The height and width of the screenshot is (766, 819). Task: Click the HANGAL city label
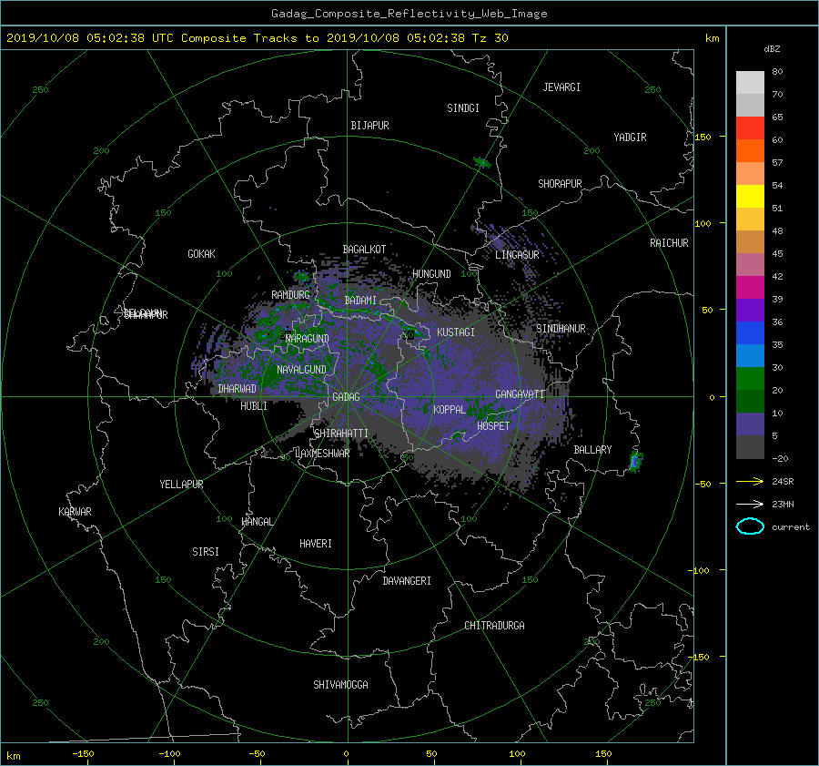pos(257,522)
